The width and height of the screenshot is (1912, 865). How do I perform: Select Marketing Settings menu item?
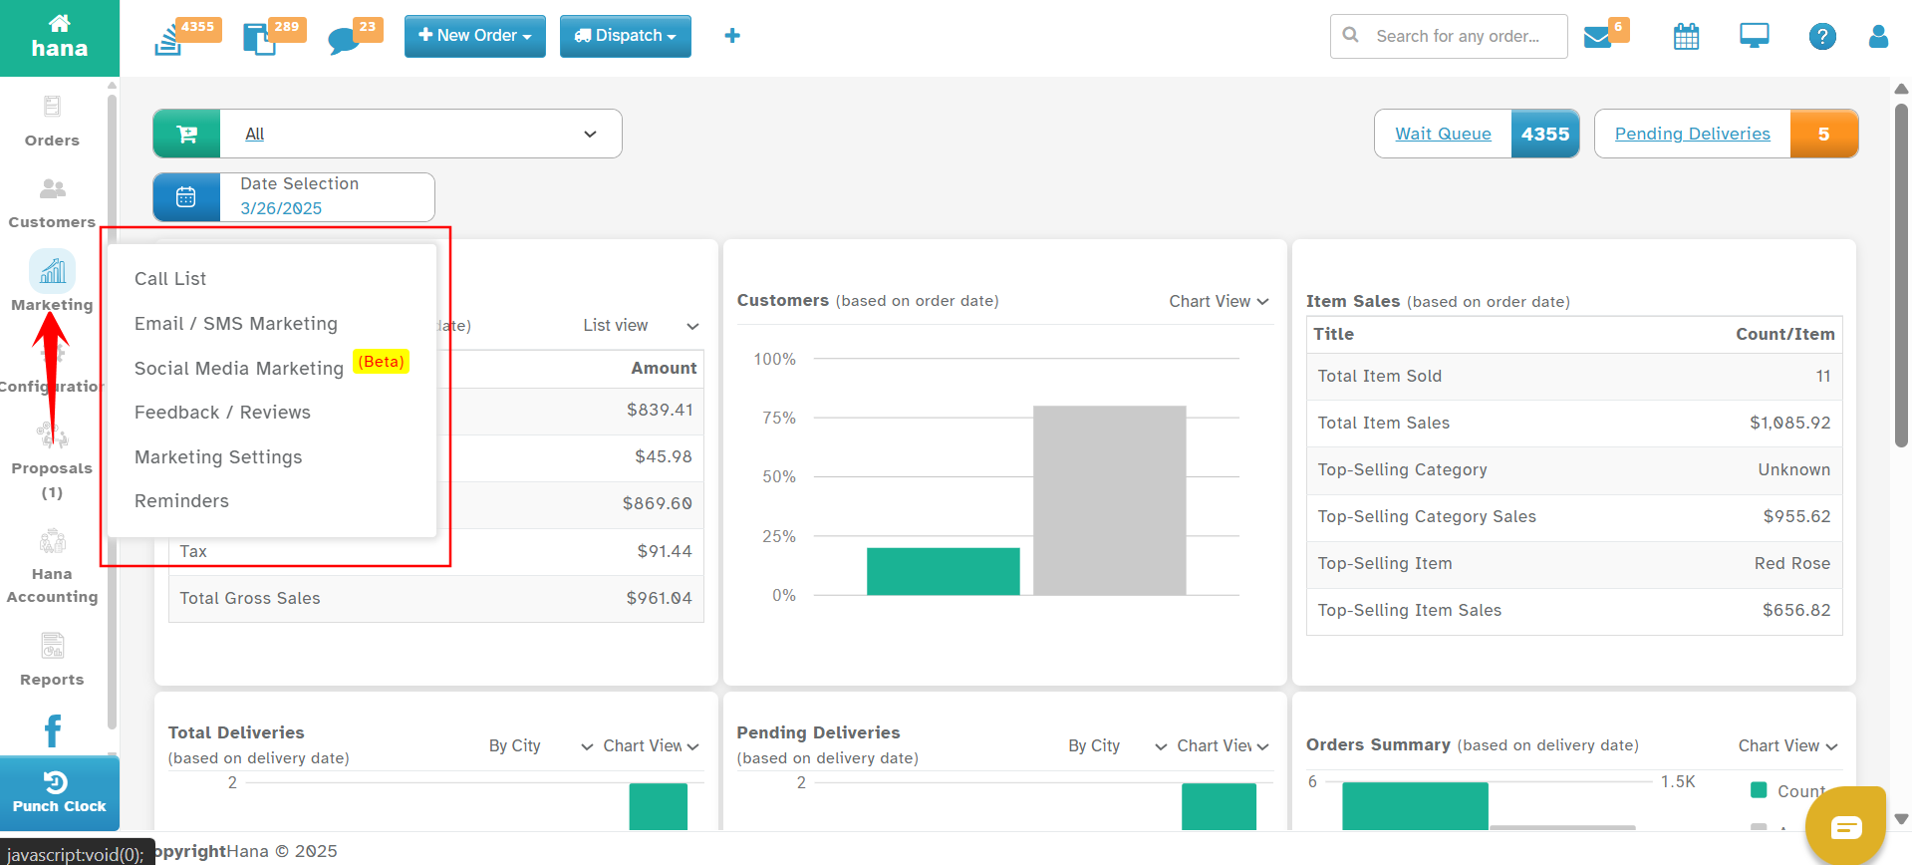point(218,457)
